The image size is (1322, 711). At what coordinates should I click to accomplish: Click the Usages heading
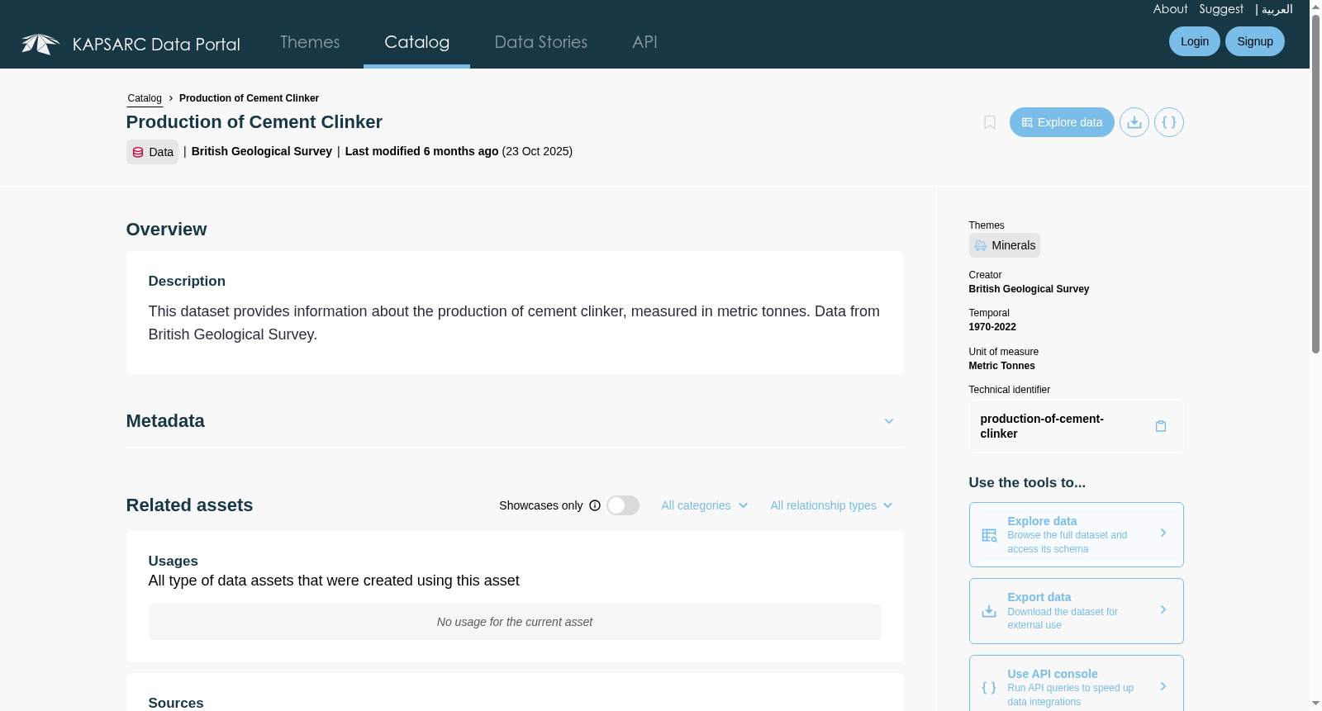click(x=174, y=561)
